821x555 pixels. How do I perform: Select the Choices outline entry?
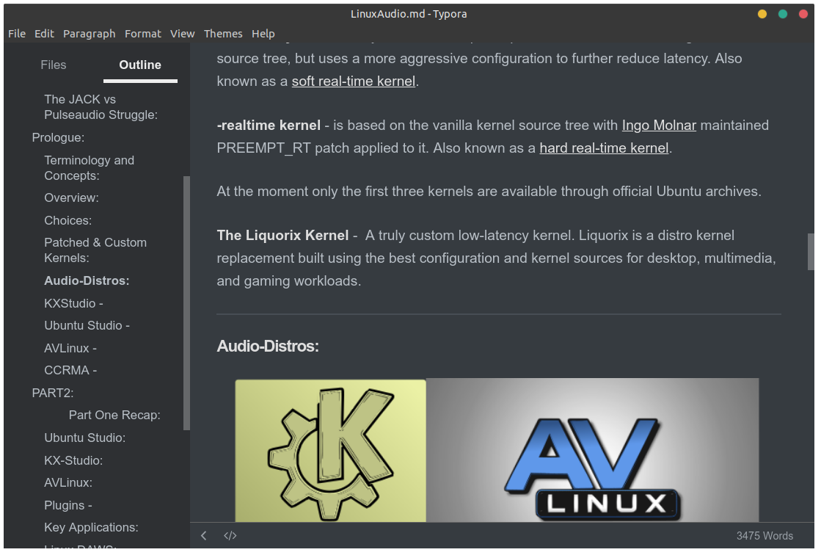68,221
